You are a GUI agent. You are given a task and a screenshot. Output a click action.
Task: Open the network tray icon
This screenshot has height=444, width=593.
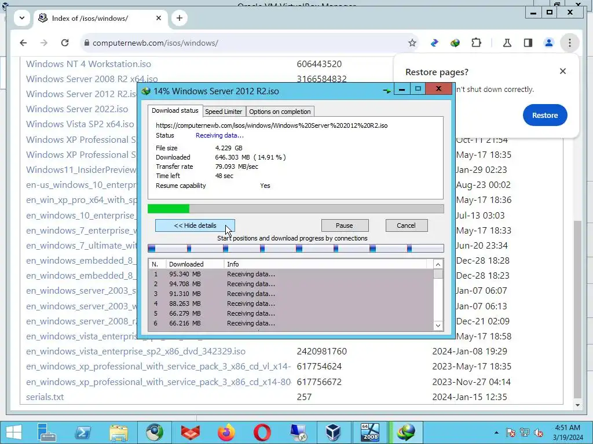coord(525,432)
